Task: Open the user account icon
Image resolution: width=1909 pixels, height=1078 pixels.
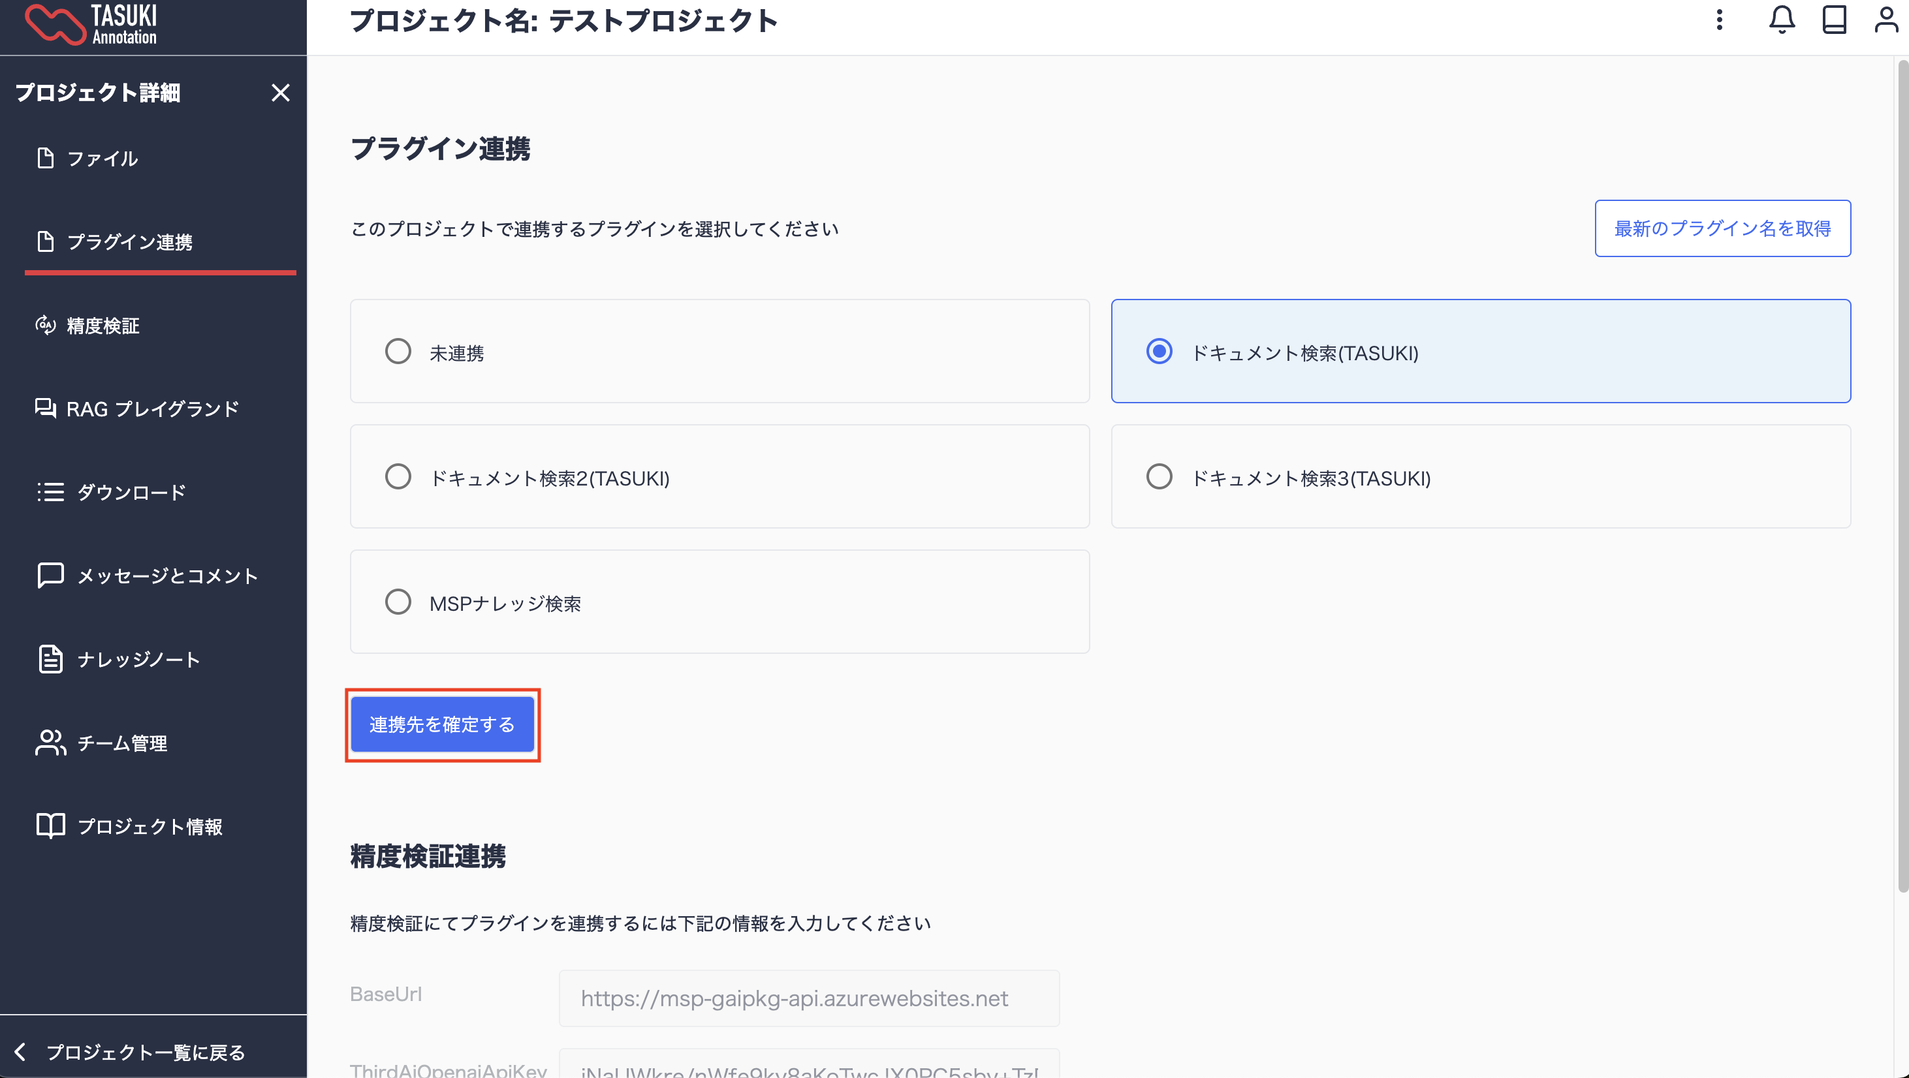Action: pyautogui.click(x=1886, y=20)
